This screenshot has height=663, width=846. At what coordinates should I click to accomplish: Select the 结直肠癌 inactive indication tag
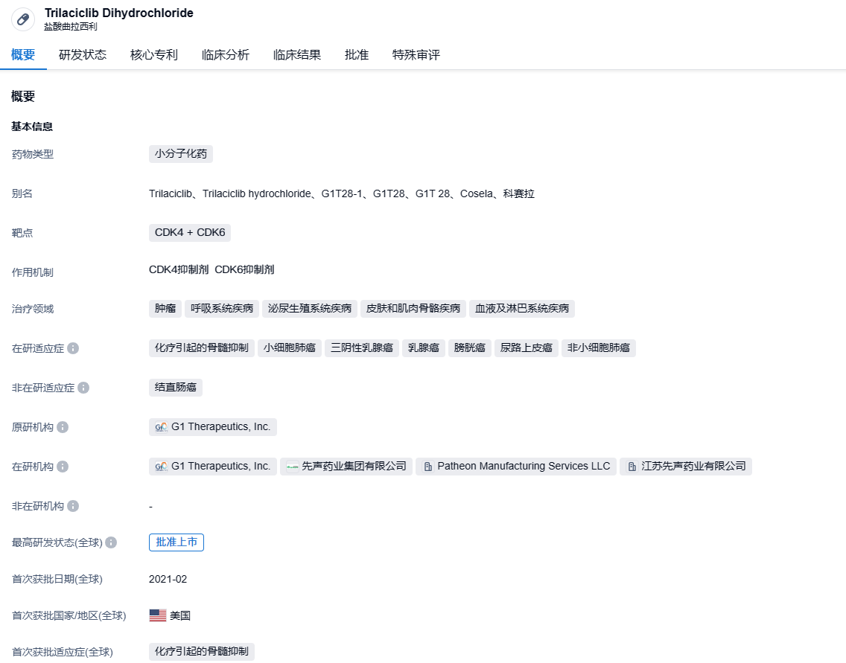click(x=176, y=388)
